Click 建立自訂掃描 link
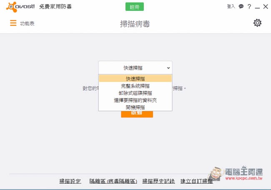The height and width of the screenshot is (190, 271). (196, 181)
